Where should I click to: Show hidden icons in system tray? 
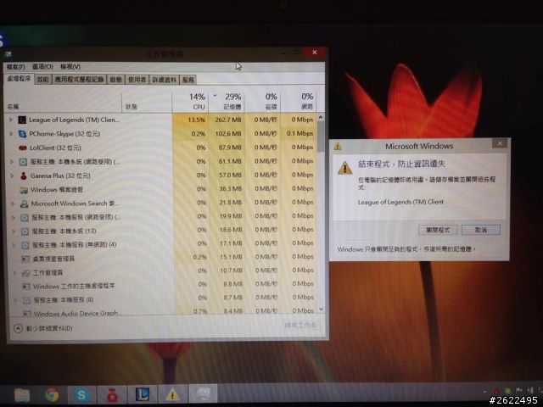484,392
